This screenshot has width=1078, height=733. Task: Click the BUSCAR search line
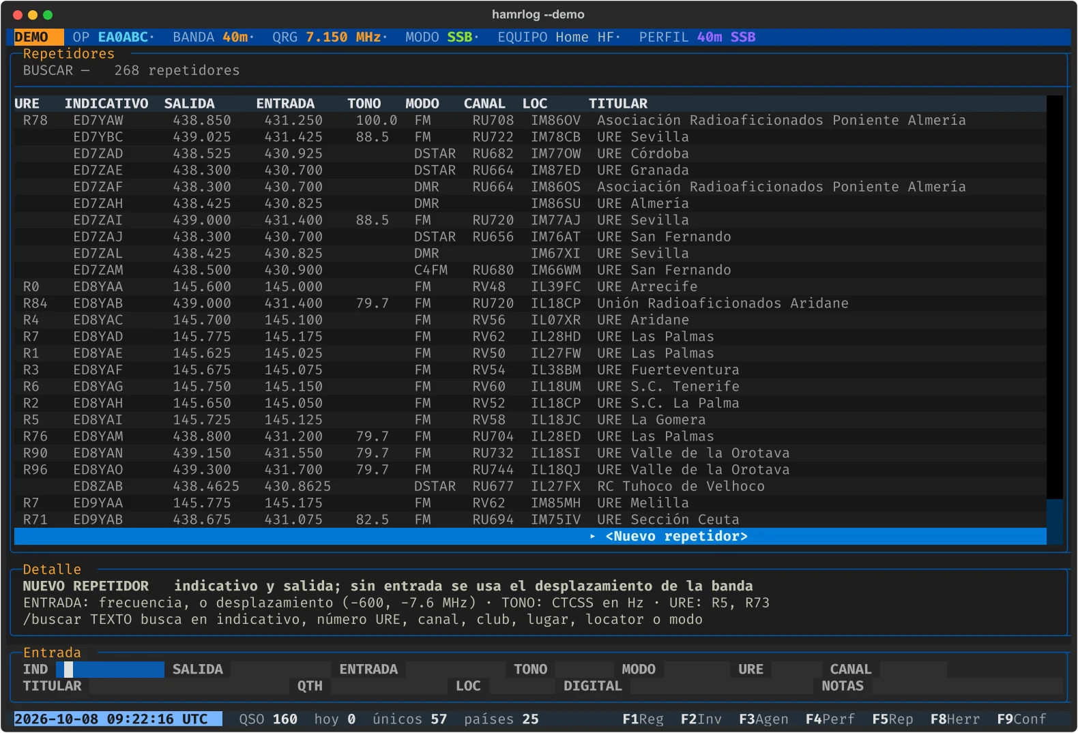(131, 70)
